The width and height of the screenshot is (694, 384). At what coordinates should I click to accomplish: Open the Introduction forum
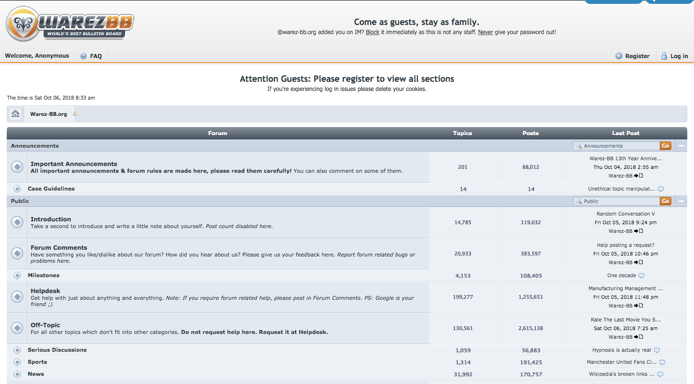tap(51, 219)
